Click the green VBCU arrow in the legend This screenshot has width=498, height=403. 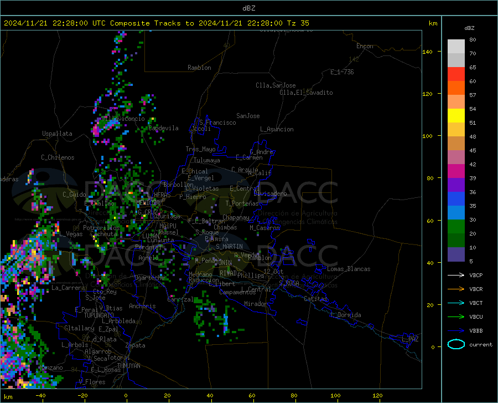tap(456, 317)
